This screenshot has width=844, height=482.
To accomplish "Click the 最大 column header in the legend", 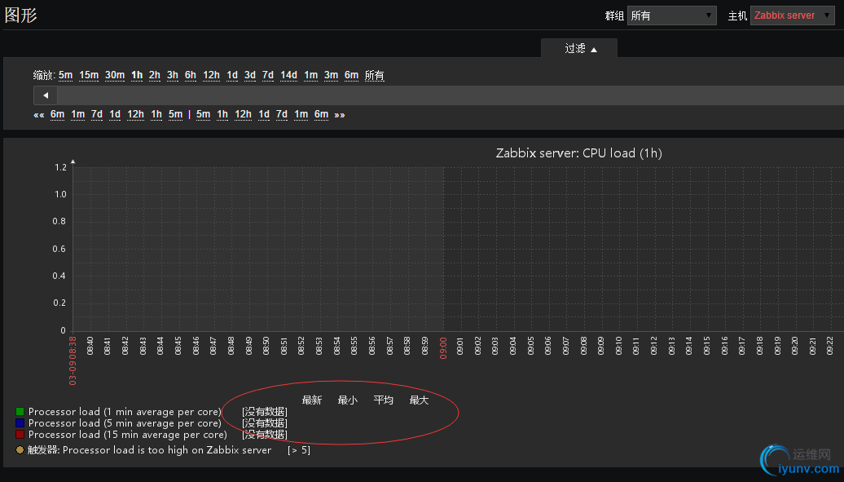I will click(x=419, y=400).
